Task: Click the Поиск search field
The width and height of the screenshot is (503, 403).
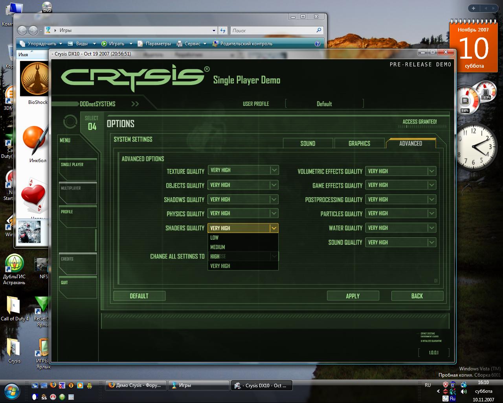Action: 277,30
